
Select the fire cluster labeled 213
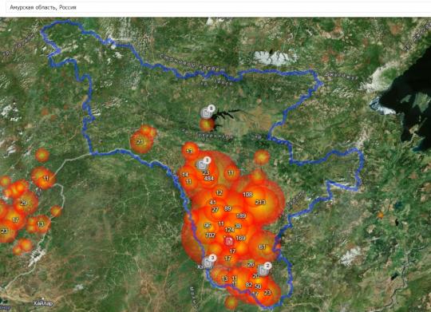(x=260, y=203)
